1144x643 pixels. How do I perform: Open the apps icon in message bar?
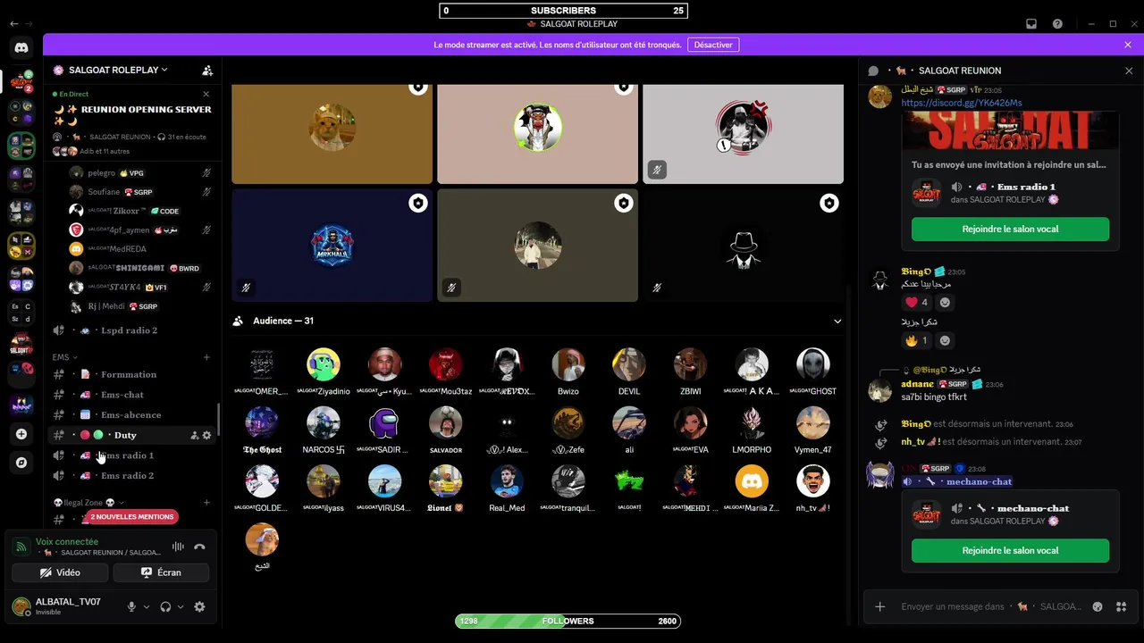(x=1121, y=606)
